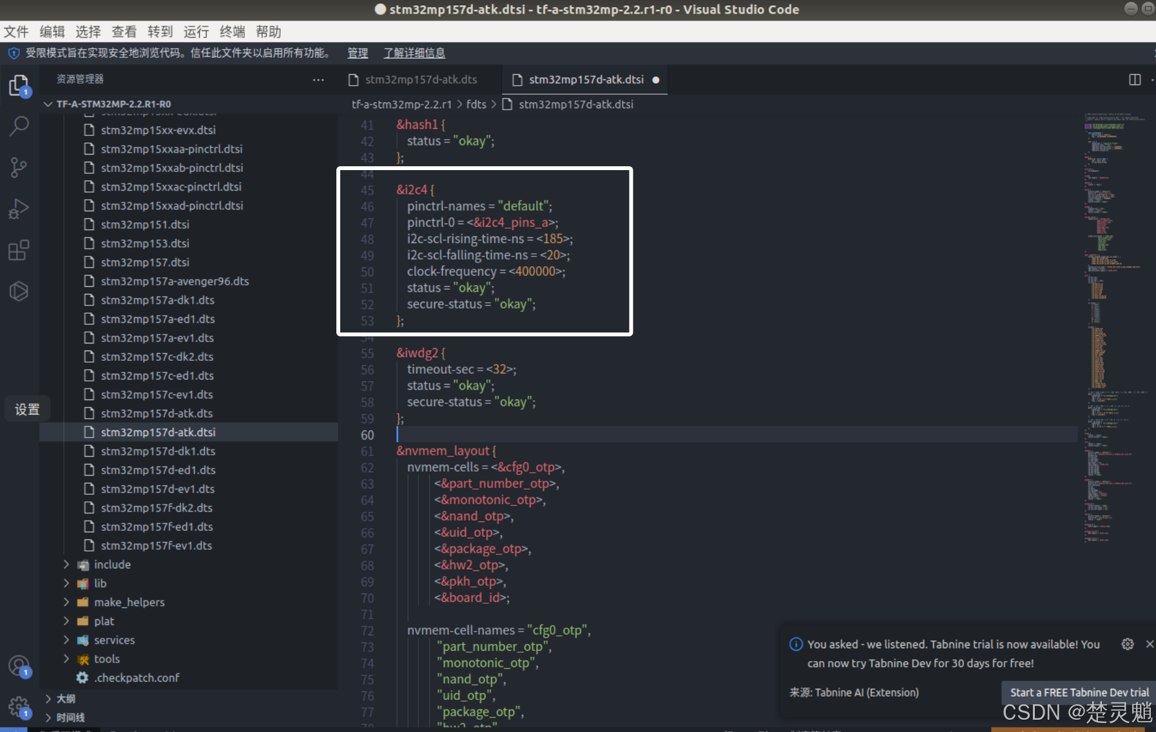Open stm32mp157c-dk2.dts file

click(157, 356)
